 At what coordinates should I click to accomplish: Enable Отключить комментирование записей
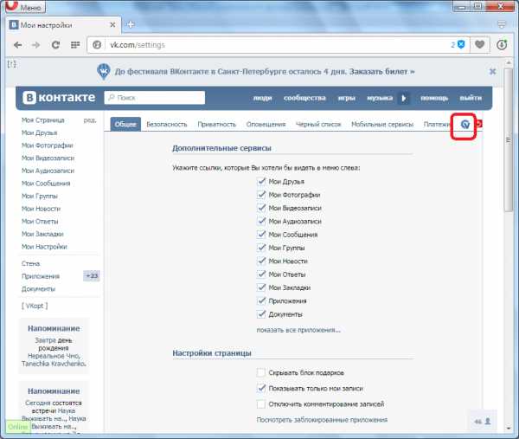tap(261, 403)
